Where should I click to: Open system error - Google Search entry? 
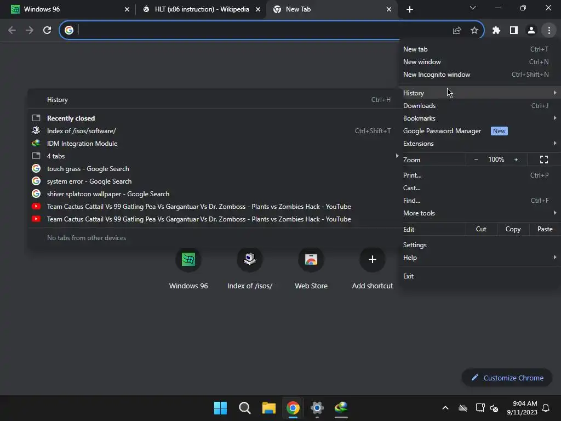(x=214, y=181)
